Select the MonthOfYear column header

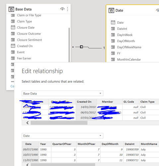coord(89,144)
